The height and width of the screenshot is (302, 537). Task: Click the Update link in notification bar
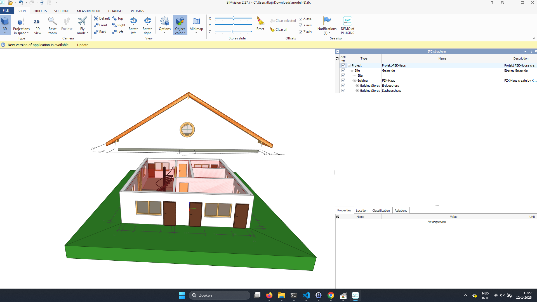tap(83, 45)
